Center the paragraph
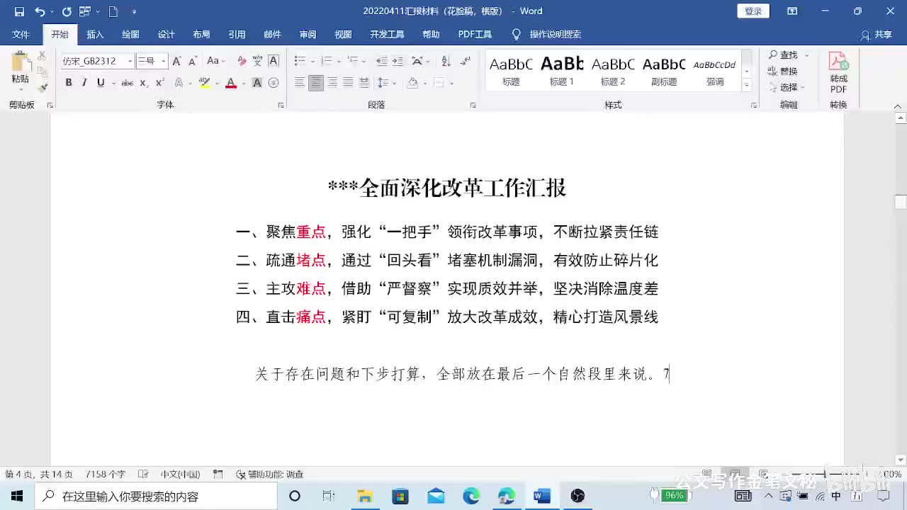 pos(316,83)
